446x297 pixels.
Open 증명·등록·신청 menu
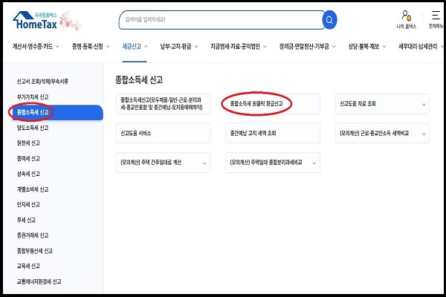point(87,46)
